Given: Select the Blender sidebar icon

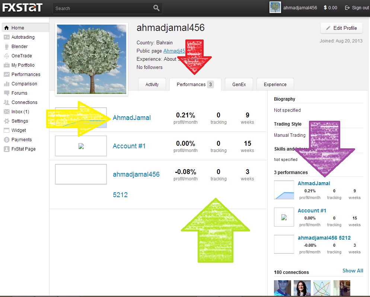Looking at the screenshot, I should point(6,47).
